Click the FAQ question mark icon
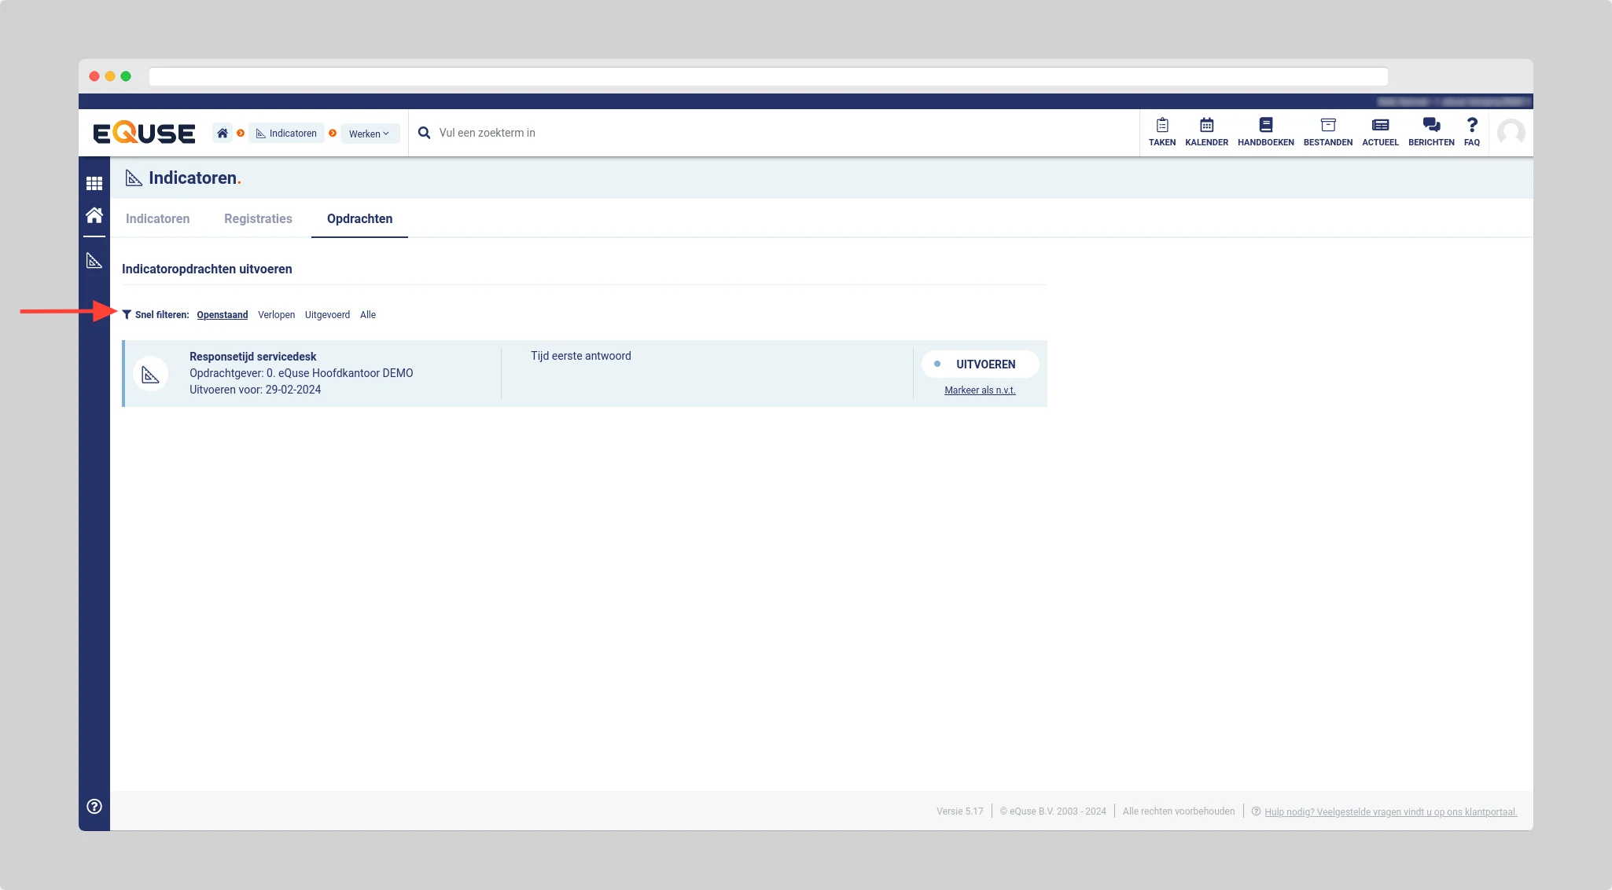 (x=1472, y=126)
